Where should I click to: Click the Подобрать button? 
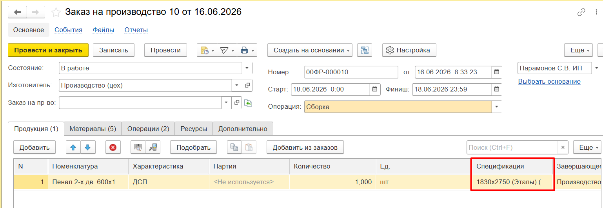point(194,147)
